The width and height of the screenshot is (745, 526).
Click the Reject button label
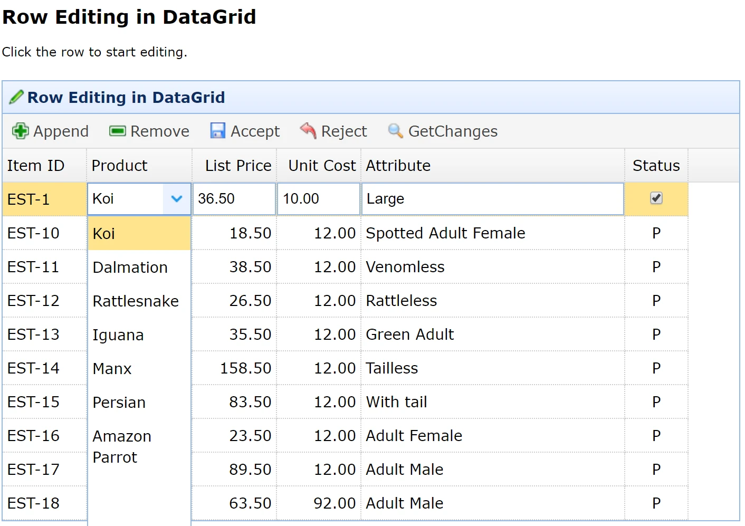[344, 131]
